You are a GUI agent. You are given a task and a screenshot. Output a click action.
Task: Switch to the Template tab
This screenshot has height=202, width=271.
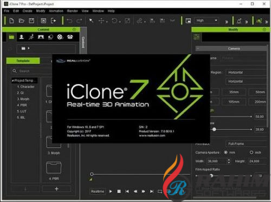tap(23, 61)
